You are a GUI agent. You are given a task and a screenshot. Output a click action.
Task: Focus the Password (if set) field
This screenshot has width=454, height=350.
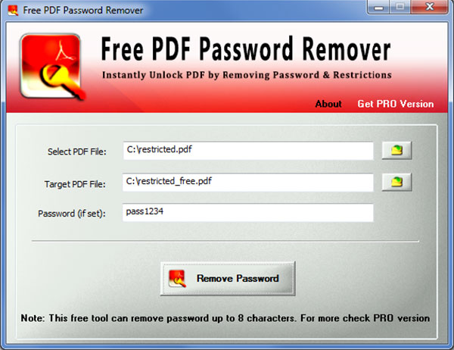(248, 213)
